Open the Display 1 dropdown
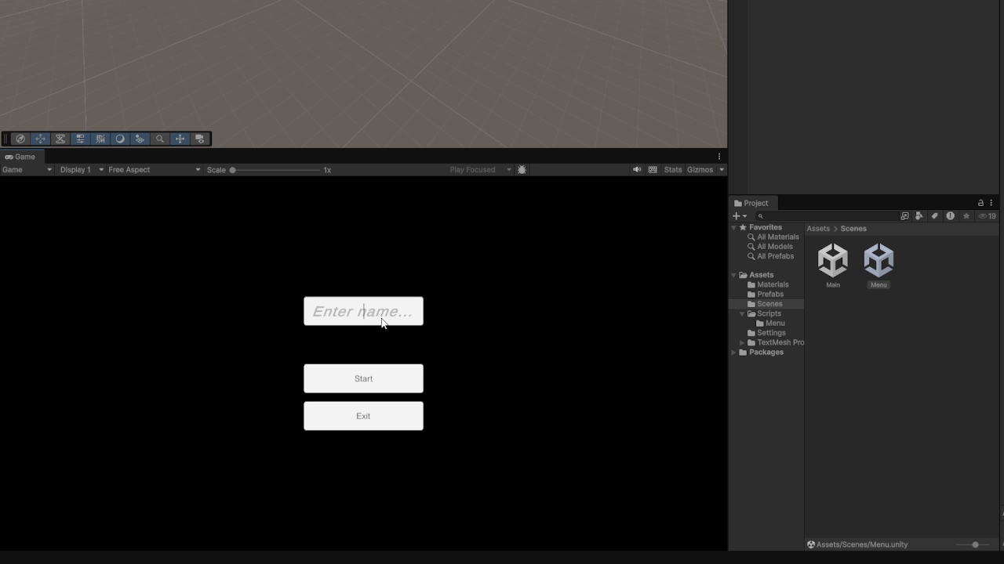This screenshot has width=1004, height=564. (x=82, y=170)
